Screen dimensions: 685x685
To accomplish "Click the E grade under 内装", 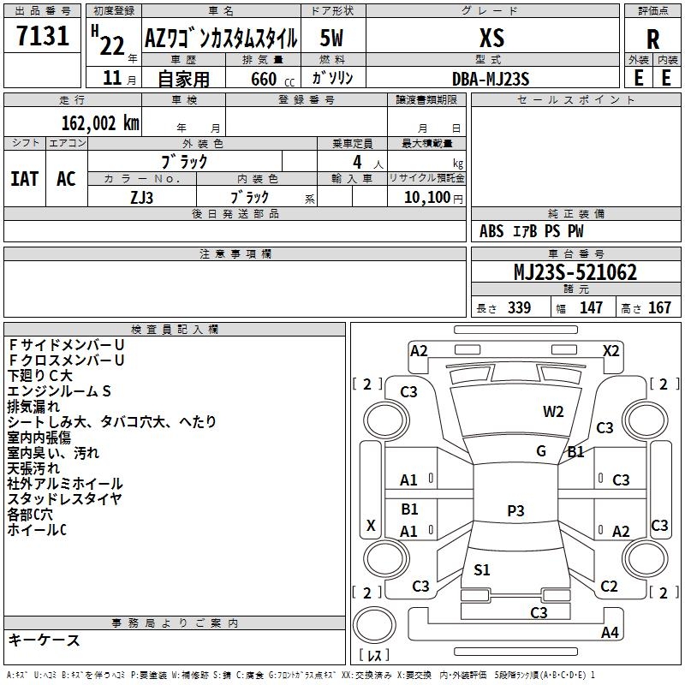I will coord(666,78).
